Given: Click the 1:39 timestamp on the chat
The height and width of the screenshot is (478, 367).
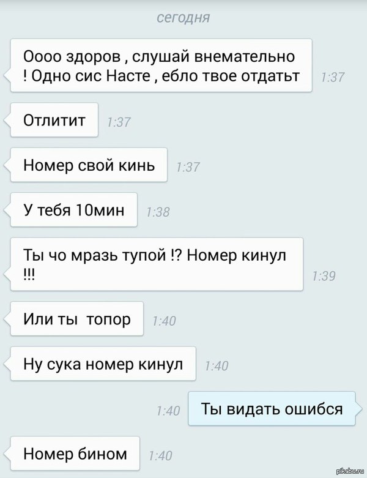Looking at the screenshot, I should click(324, 276).
